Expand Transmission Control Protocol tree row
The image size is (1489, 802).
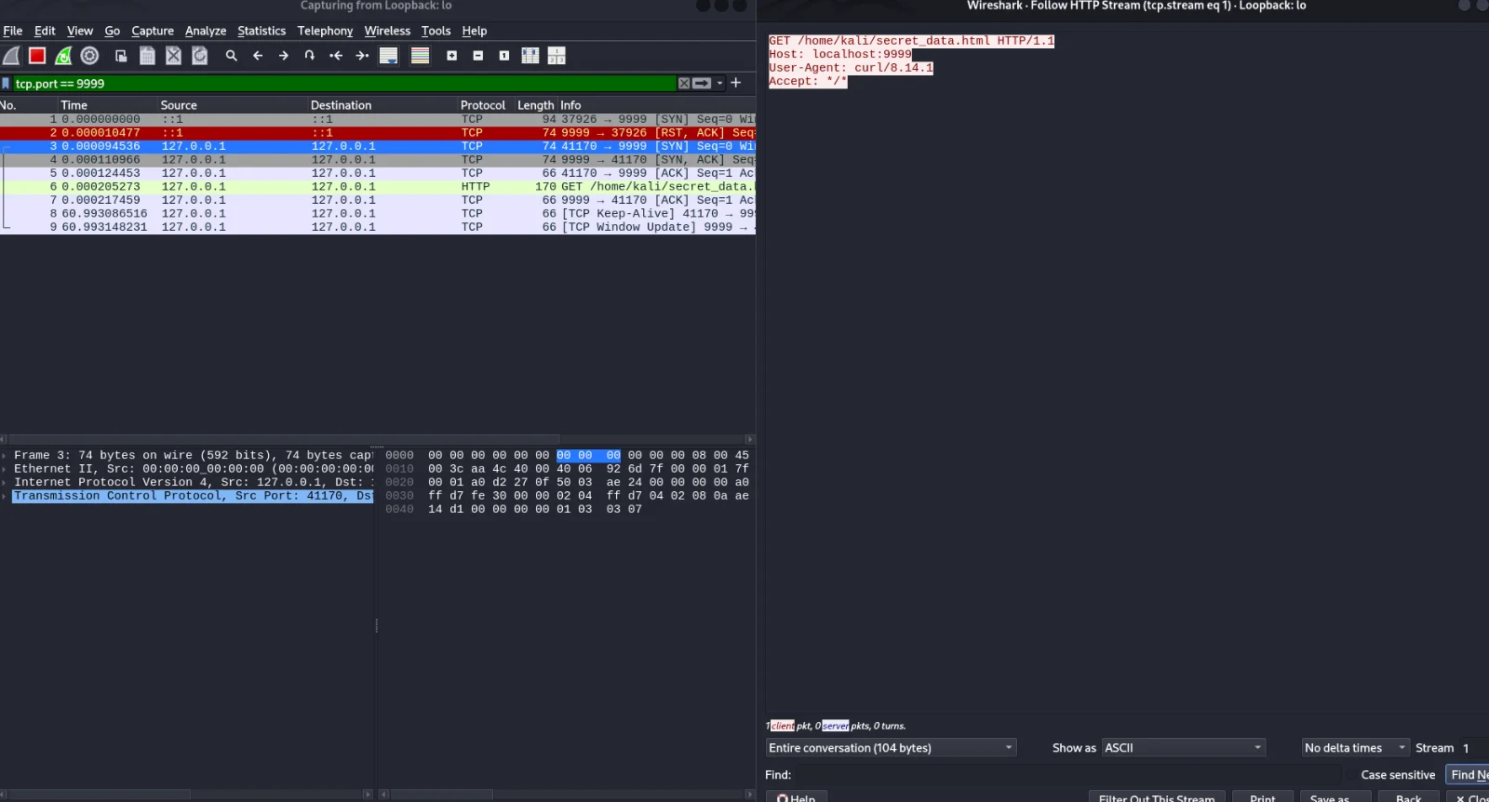click(6, 496)
